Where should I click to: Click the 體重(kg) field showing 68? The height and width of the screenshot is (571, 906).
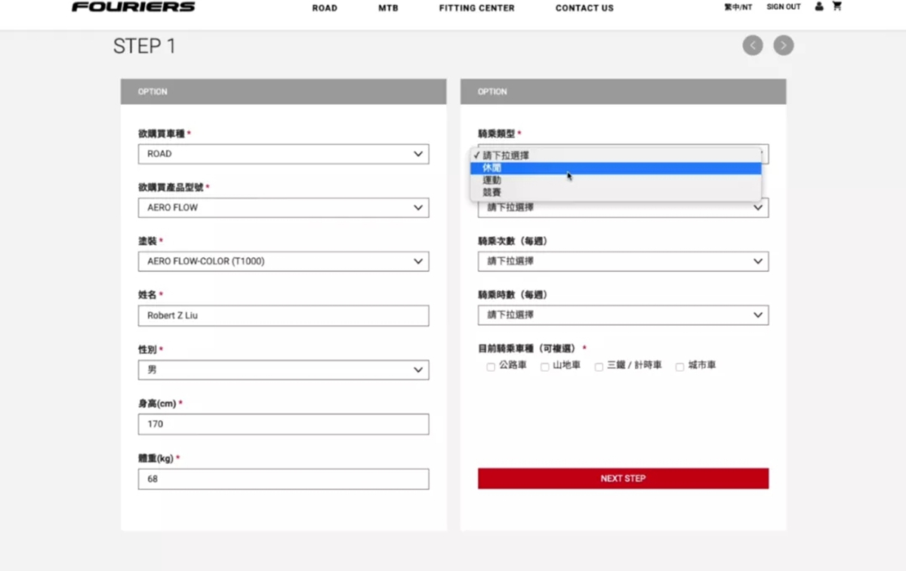pyautogui.click(x=283, y=479)
